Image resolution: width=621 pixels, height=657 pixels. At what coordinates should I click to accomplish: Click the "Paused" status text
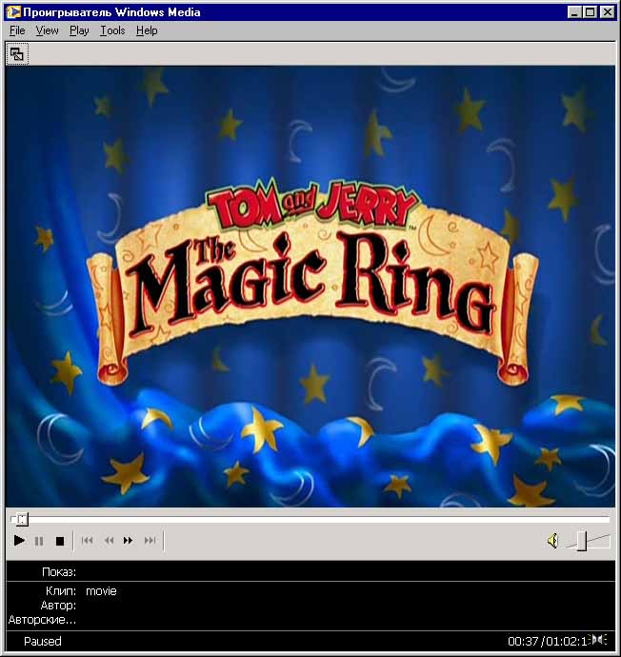pos(43,641)
